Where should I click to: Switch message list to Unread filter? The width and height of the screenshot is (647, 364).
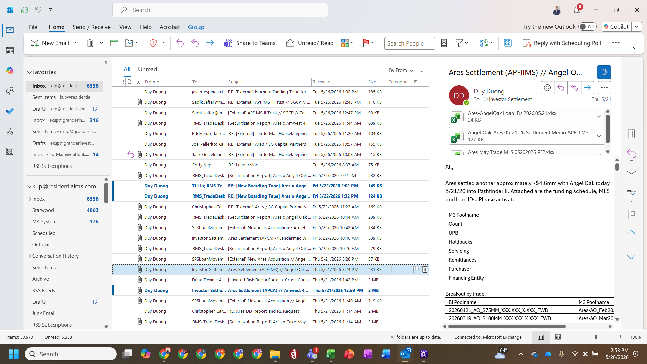(x=148, y=69)
